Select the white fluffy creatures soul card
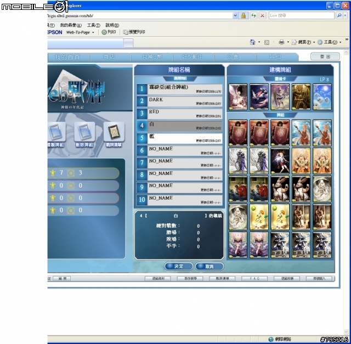This screenshot has height=344, width=351. click(x=322, y=97)
